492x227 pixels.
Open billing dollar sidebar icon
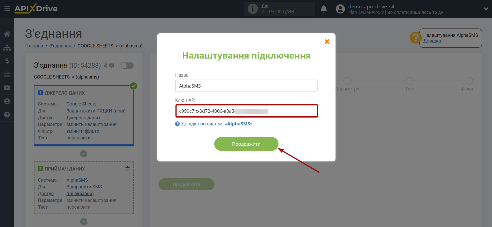pos(7,61)
